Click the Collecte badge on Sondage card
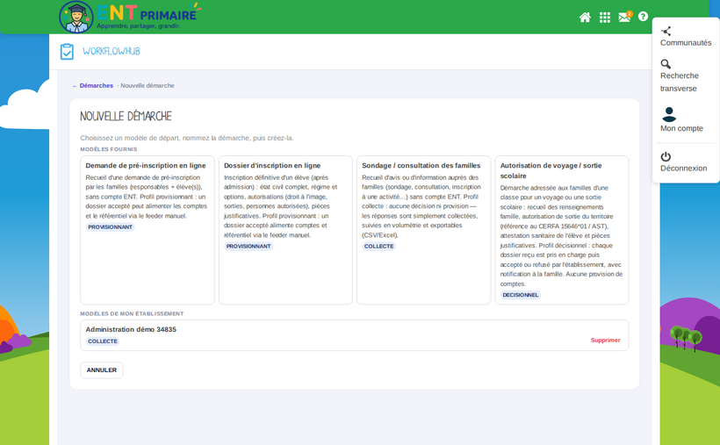 tap(378, 247)
